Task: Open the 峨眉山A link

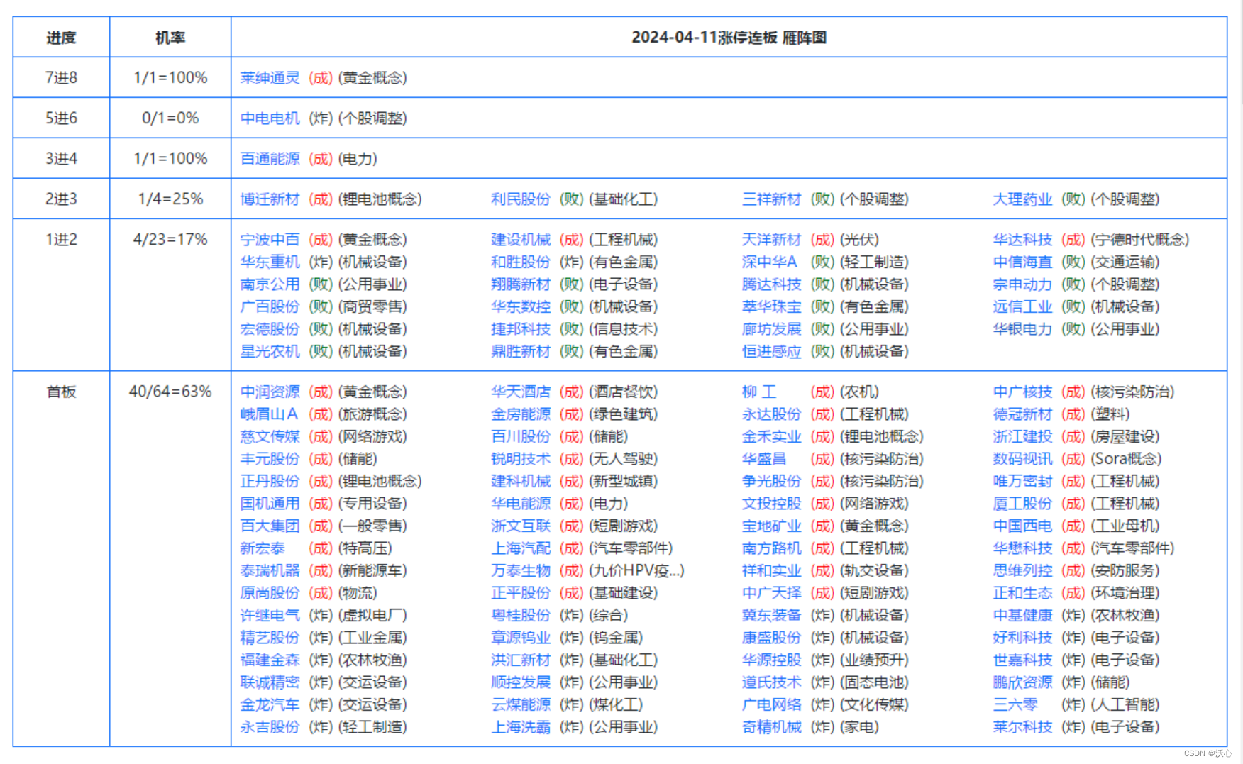Action: (269, 414)
